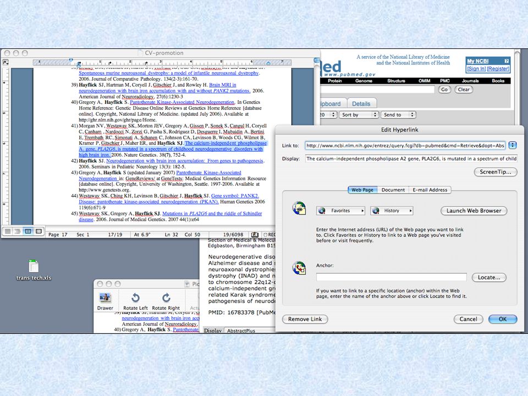Open Genome database in PubMed black bar
Screen dimensions: 528x396
[364, 81]
